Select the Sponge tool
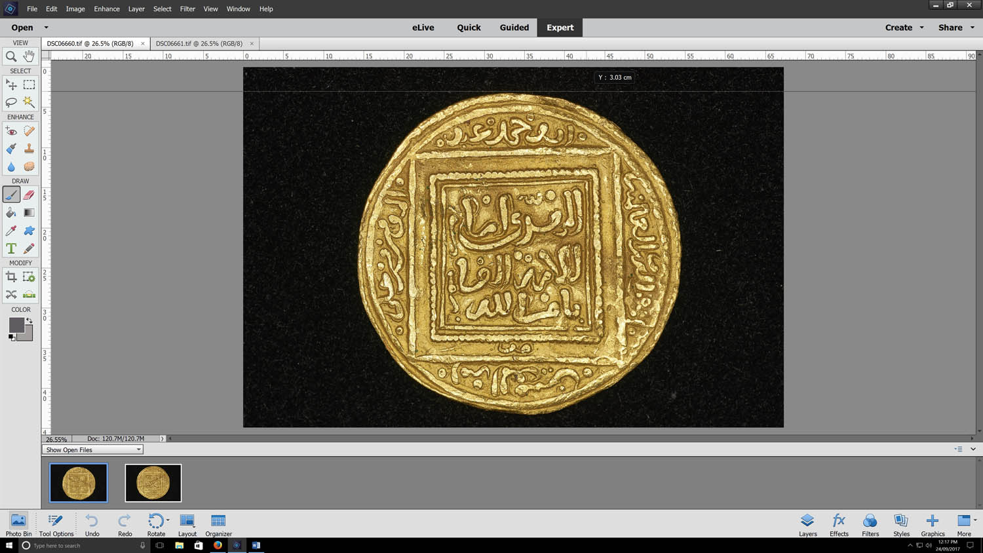Viewport: 983px width, 553px height. [29, 166]
